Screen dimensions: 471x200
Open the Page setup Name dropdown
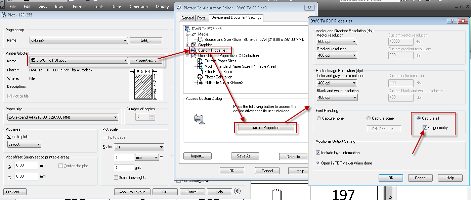tap(79, 41)
